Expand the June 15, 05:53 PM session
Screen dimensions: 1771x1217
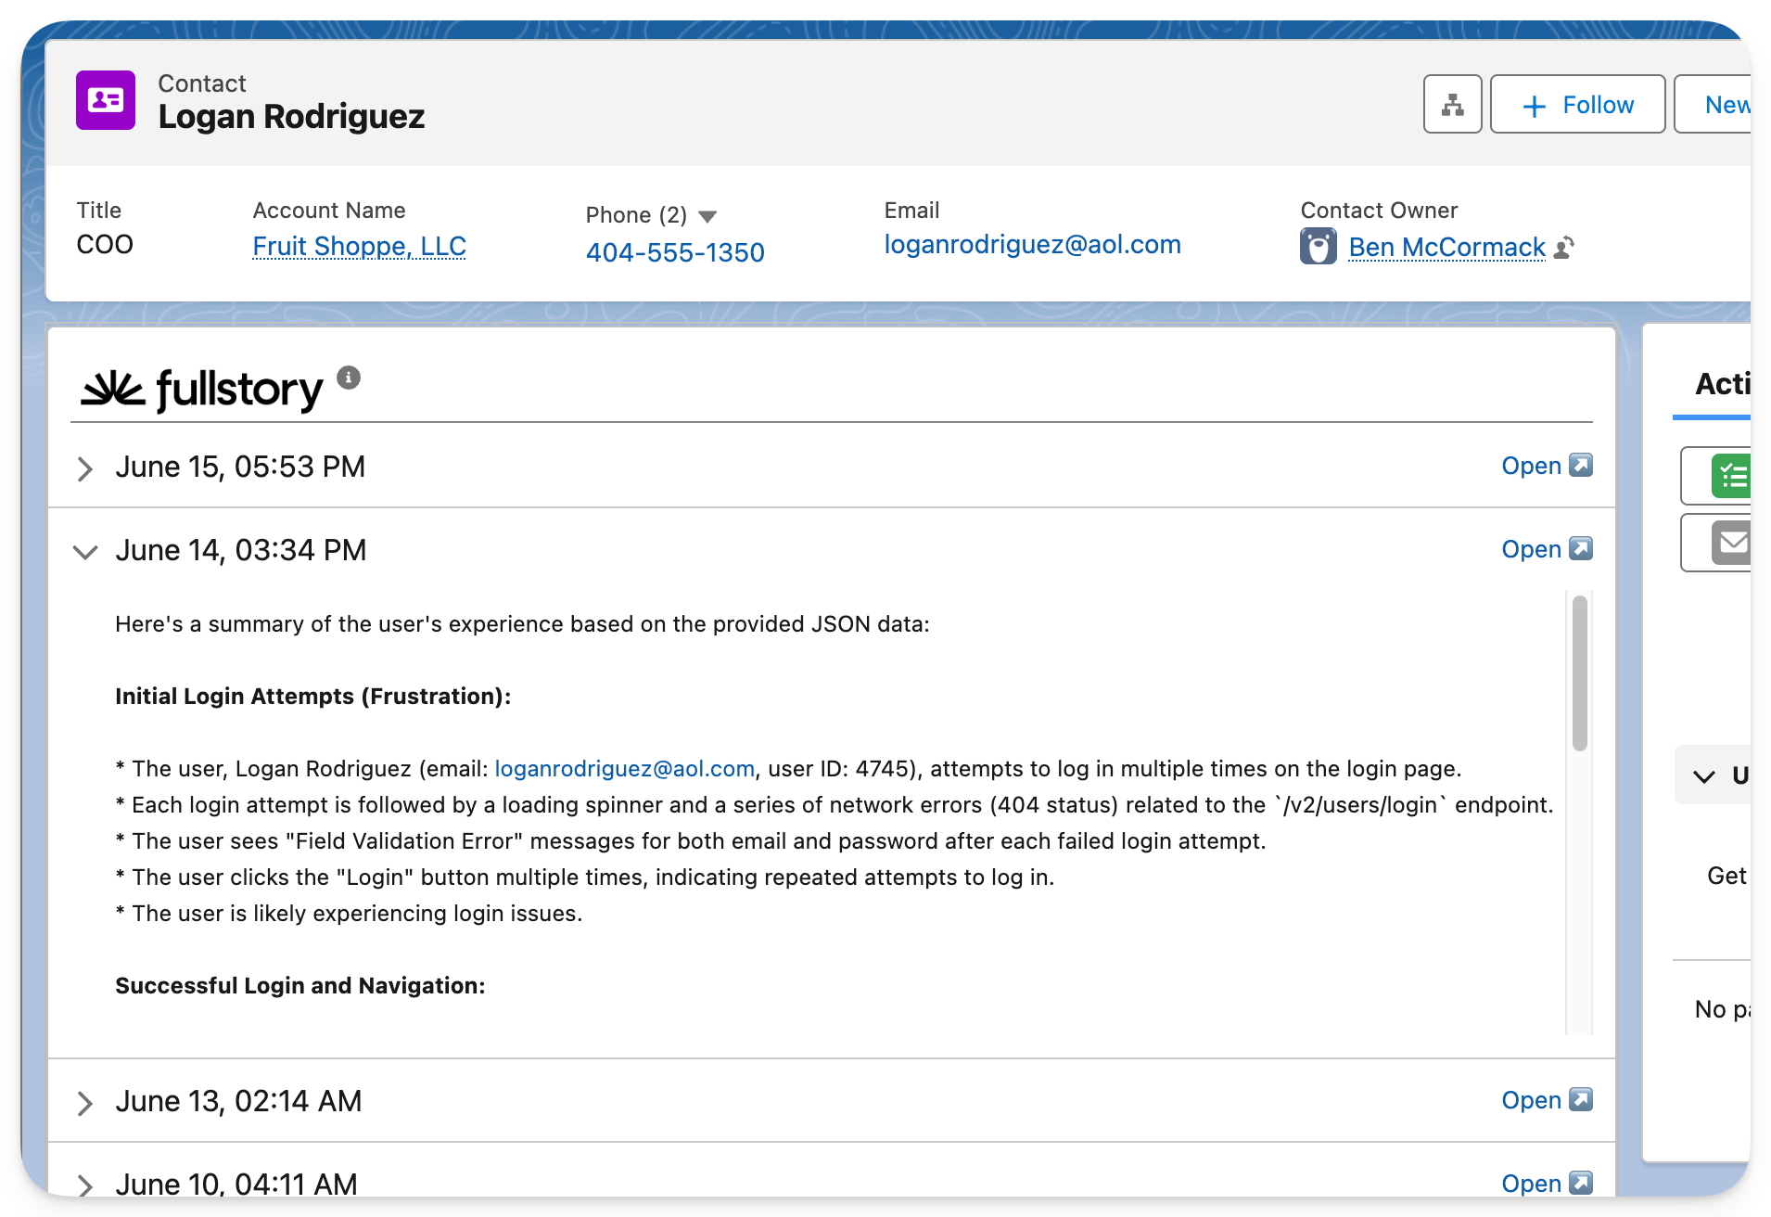[84, 468]
